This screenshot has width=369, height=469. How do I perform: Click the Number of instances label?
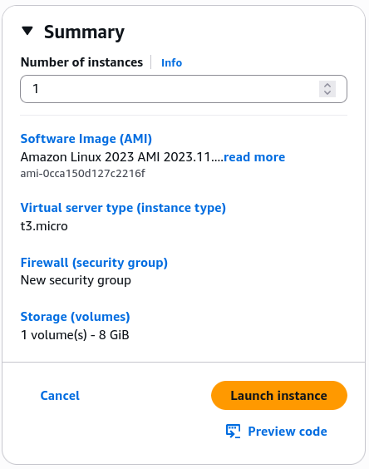click(x=81, y=62)
